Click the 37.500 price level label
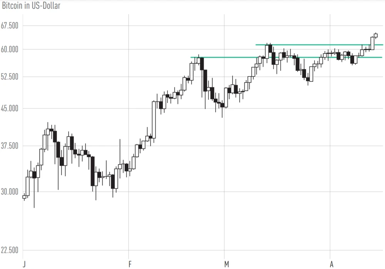385x269 pixels. (10, 146)
